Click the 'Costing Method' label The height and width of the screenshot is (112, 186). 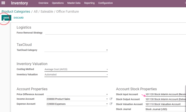tap(25, 69)
